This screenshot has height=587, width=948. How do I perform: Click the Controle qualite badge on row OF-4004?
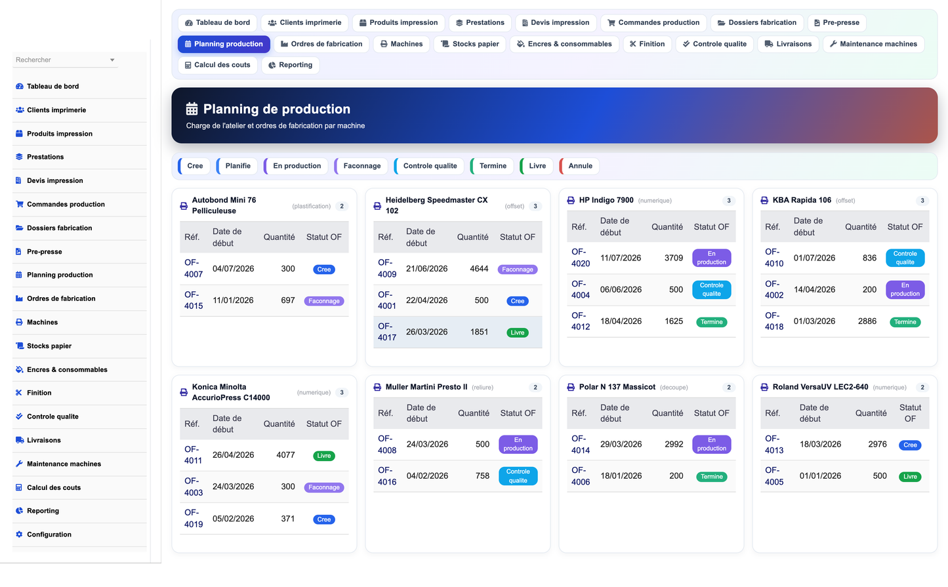coord(711,290)
